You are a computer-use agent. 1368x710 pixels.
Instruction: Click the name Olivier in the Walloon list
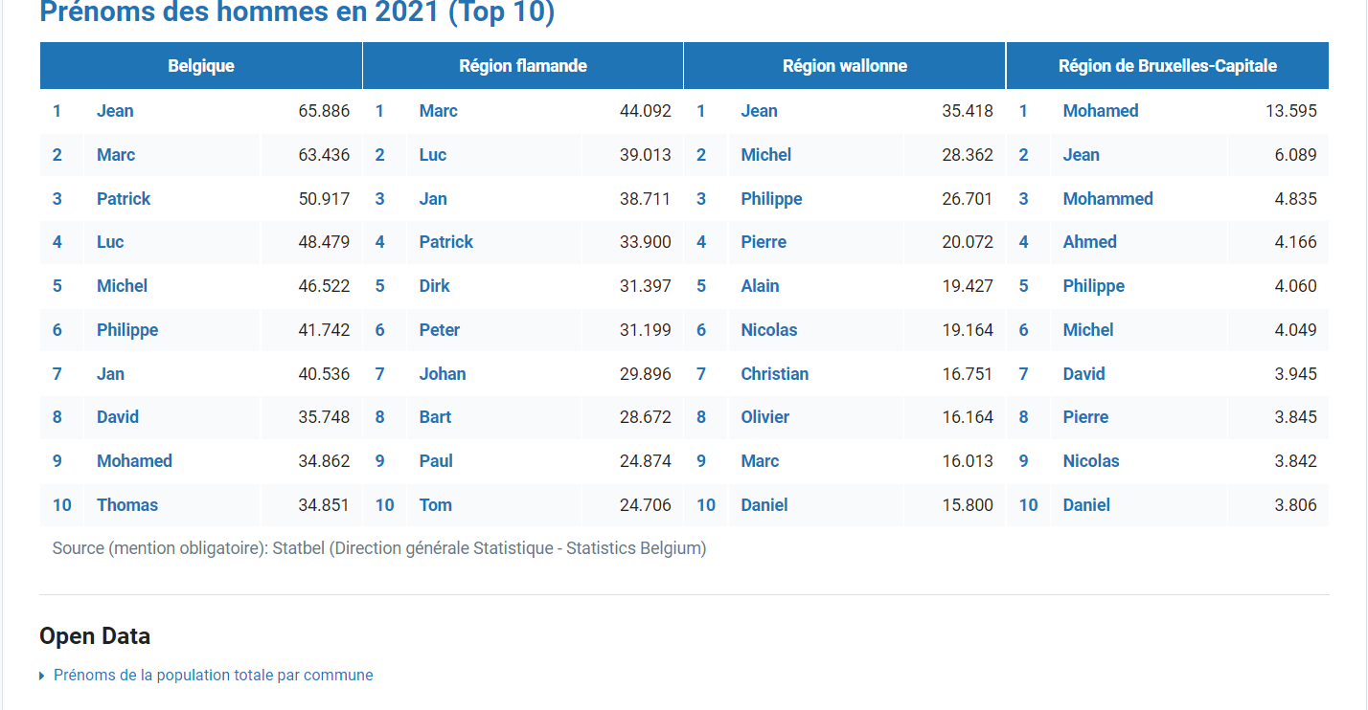pos(764,417)
